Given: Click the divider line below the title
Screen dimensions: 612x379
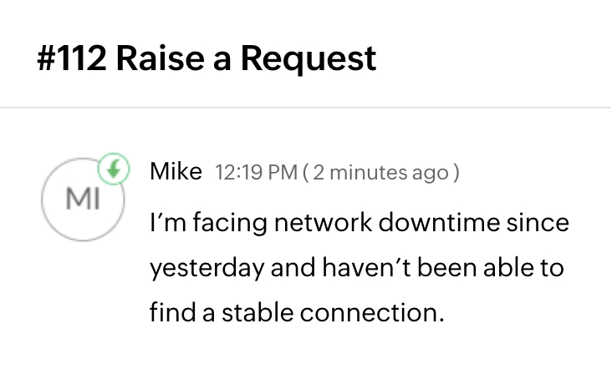Looking at the screenshot, I should [x=306, y=109].
